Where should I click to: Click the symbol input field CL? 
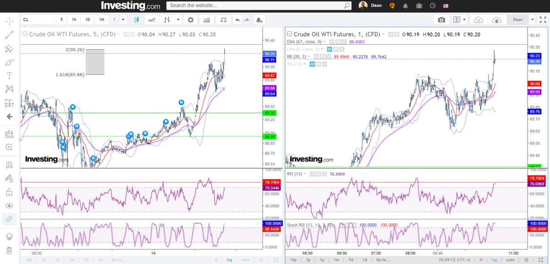coord(38,20)
